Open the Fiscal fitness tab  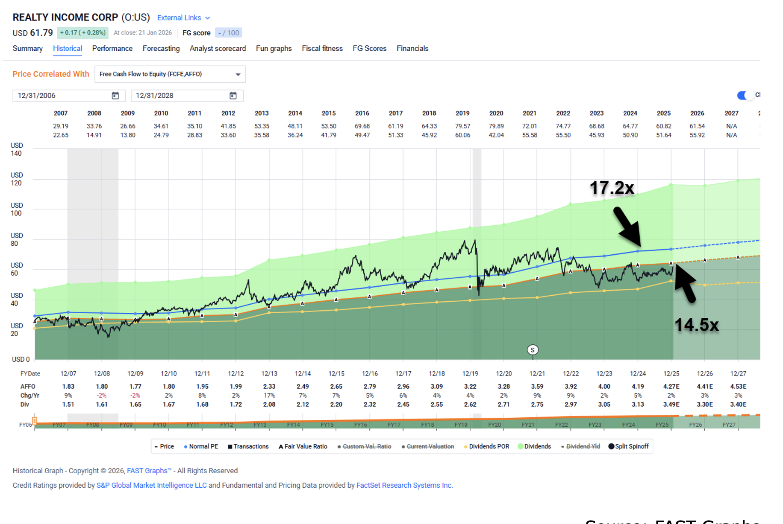[x=322, y=49]
